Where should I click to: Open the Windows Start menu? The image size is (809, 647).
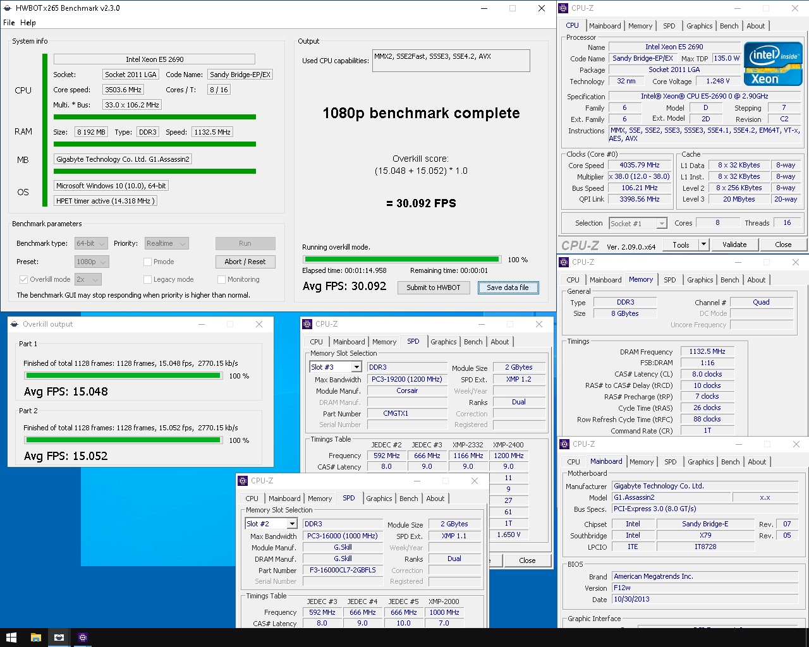11,638
